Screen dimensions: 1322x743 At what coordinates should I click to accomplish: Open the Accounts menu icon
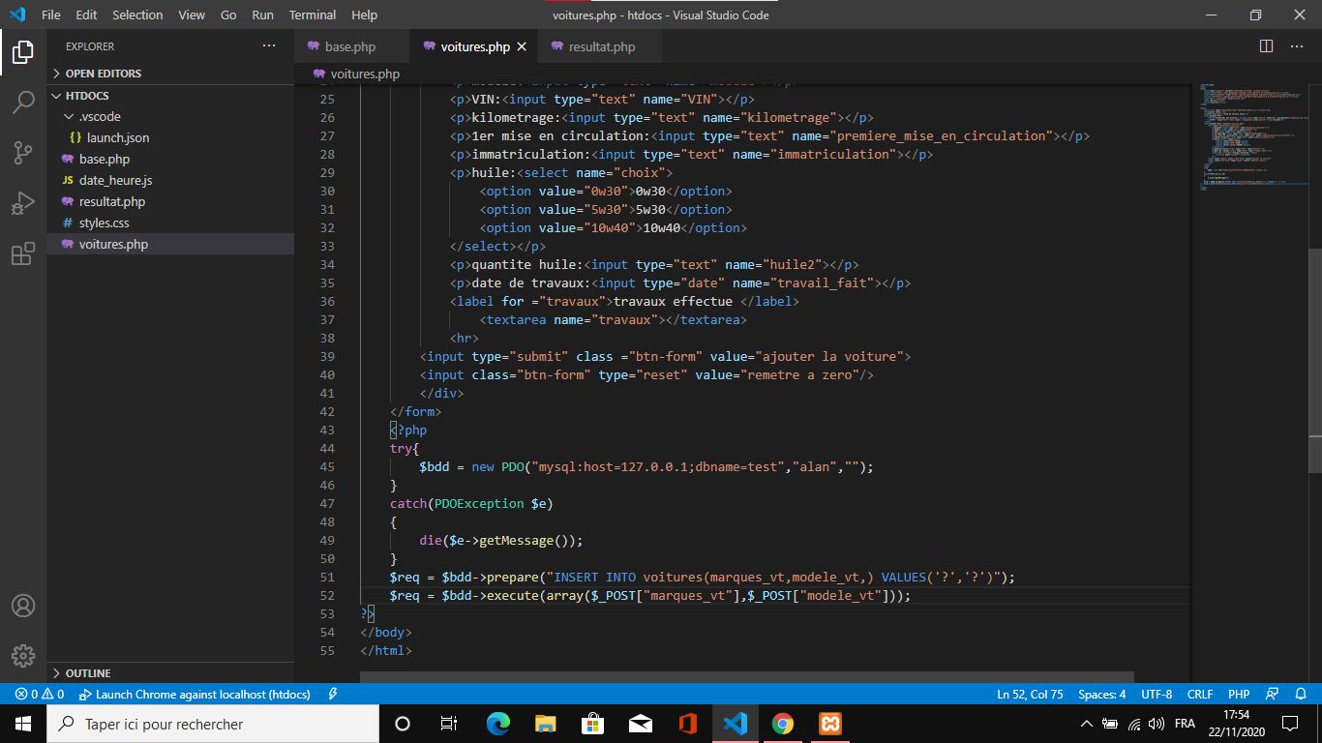23,606
